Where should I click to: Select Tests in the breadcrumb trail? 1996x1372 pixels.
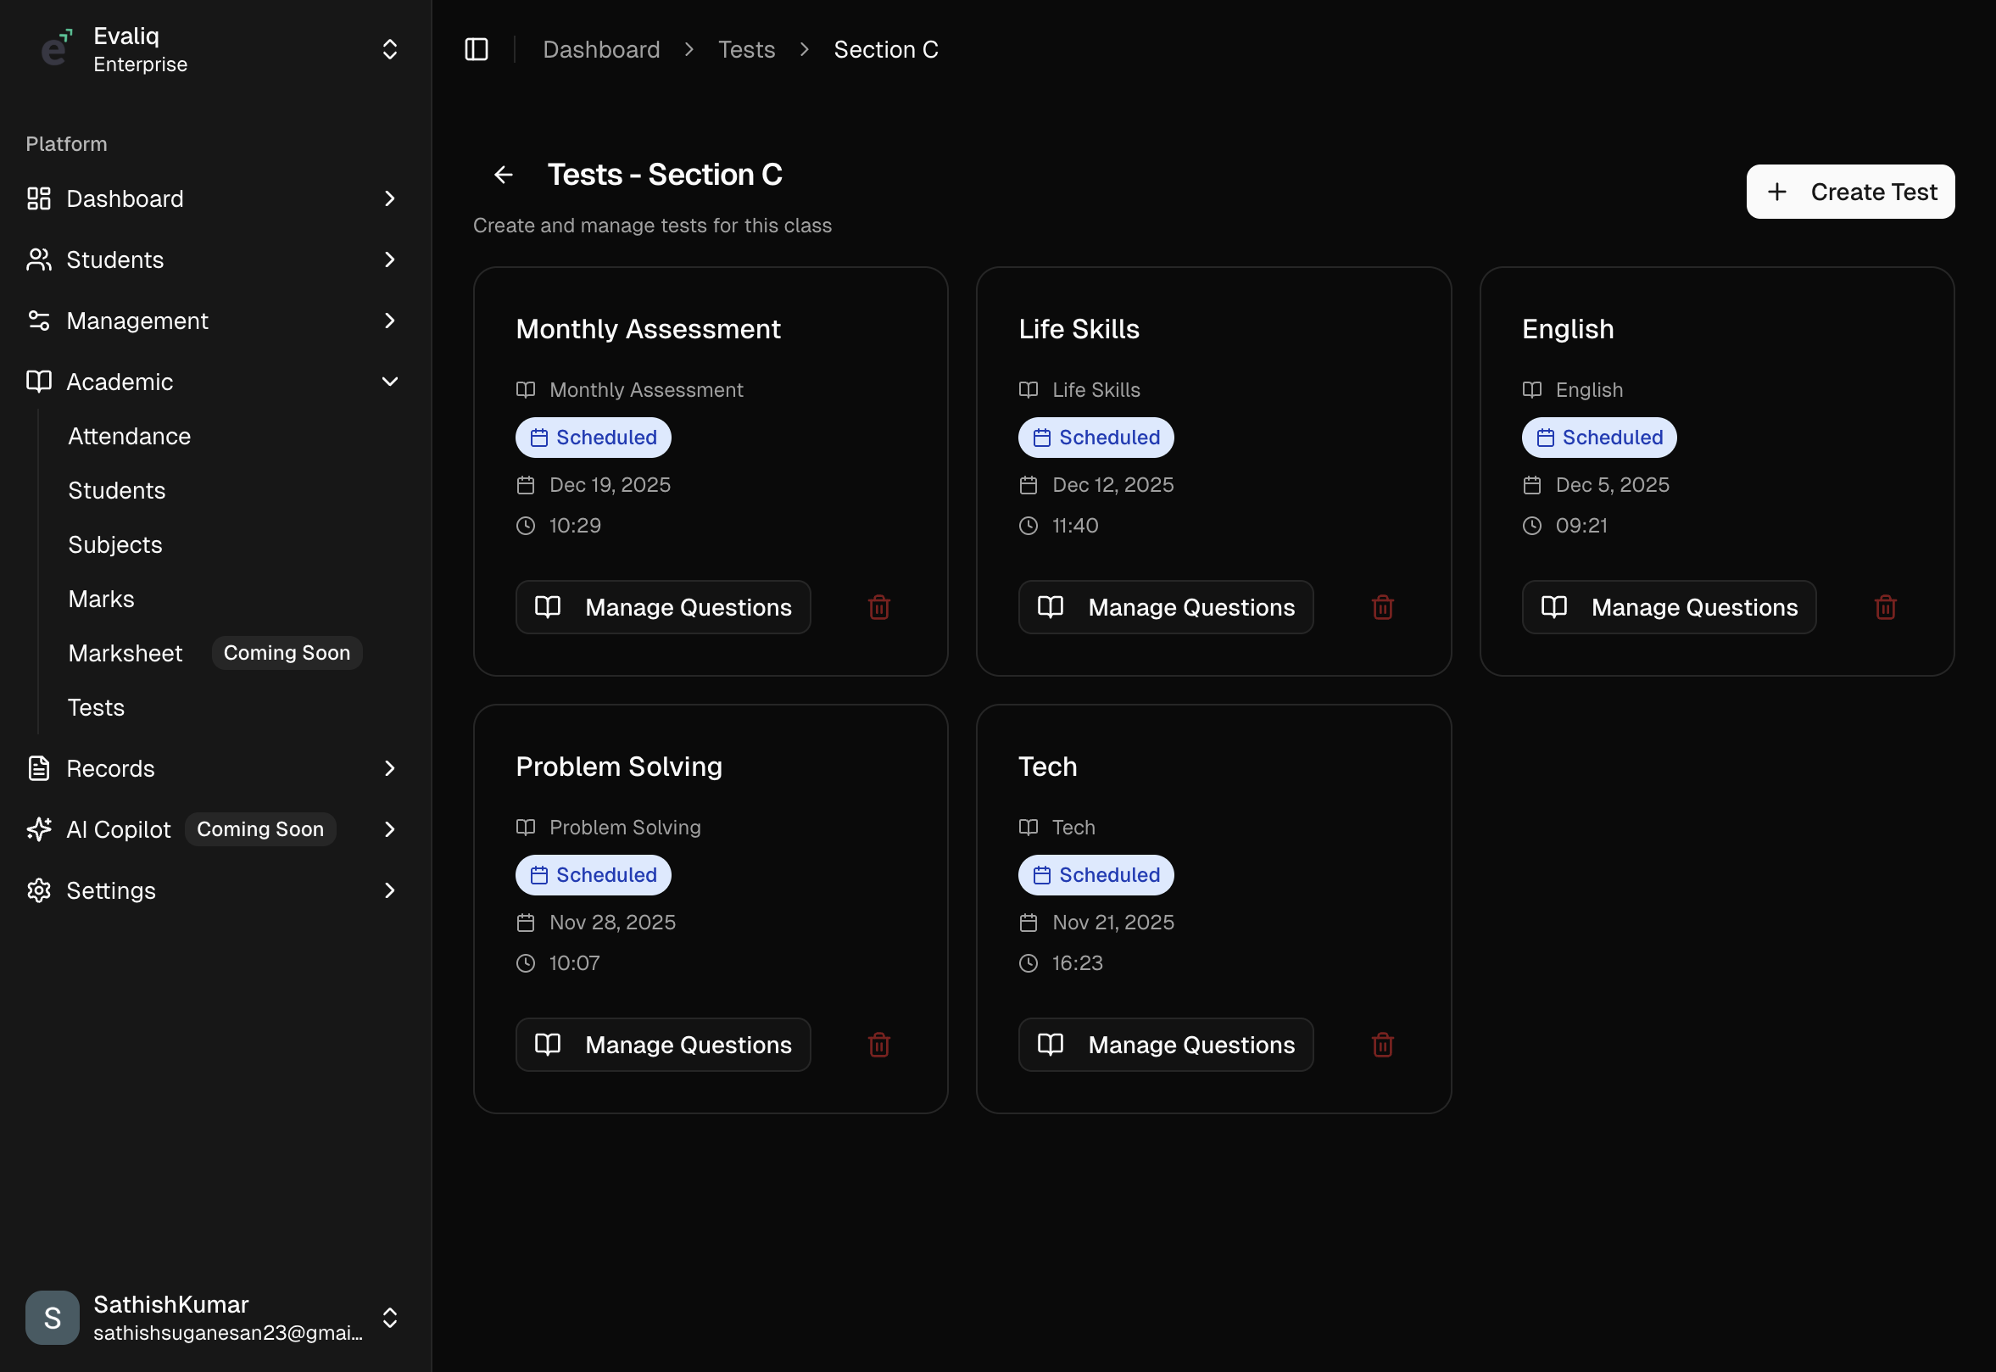[746, 49]
